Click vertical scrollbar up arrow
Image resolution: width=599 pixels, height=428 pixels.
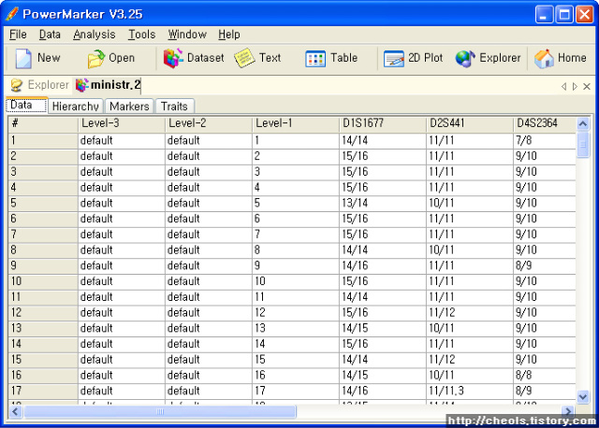pos(582,123)
